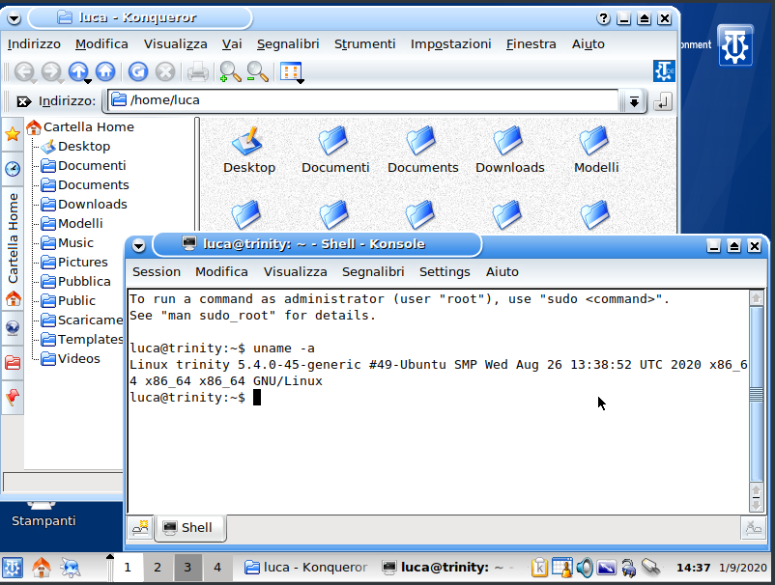The image size is (775, 585).
Task: Clear the address bar with the black X icon
Action: pyautogui.click(x=23, y=101)
